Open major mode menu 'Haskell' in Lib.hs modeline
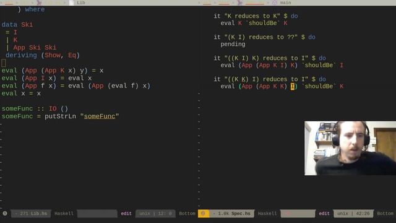Image resolution: width=396 pixels, height=223 pixels. [64, 213]
